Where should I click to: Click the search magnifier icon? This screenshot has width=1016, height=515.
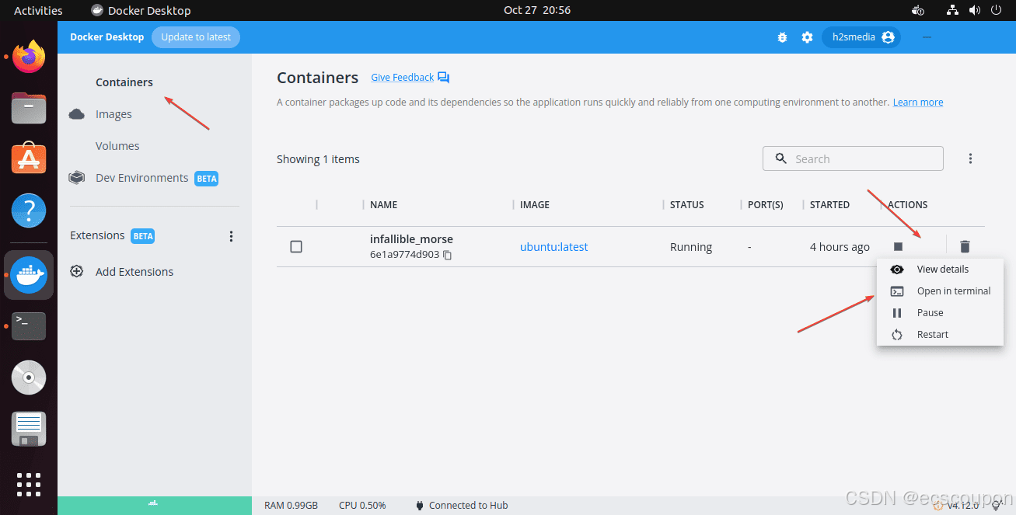[780, 158]
